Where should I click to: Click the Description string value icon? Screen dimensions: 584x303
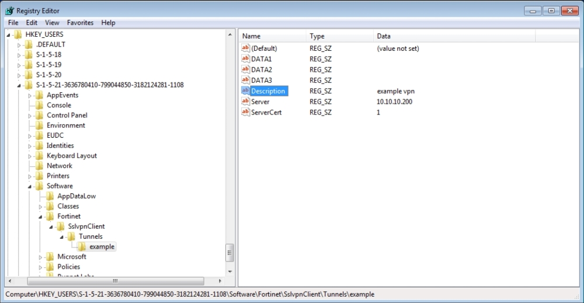coord(245,91)
